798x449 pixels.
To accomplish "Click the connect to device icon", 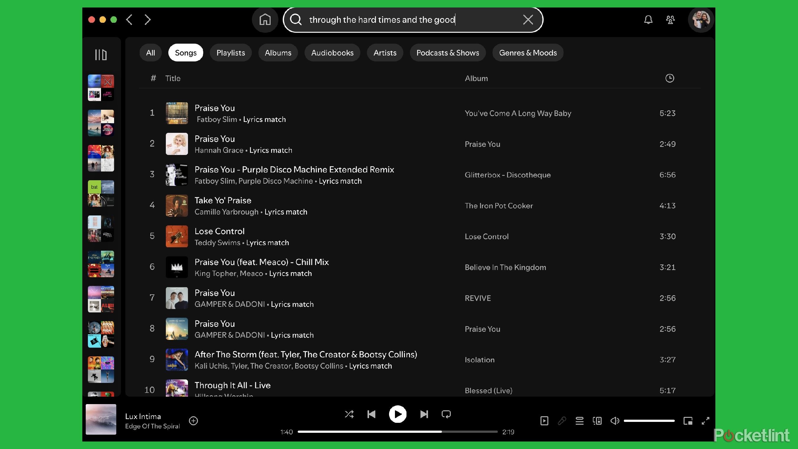I will pos(597,421).
